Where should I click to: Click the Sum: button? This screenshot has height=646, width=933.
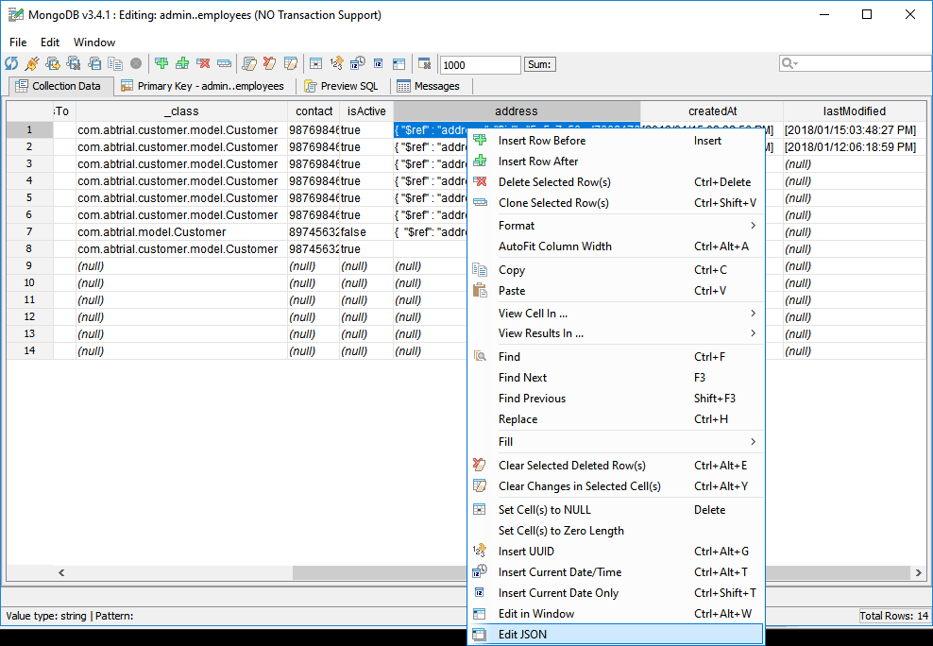click(539, 64)
